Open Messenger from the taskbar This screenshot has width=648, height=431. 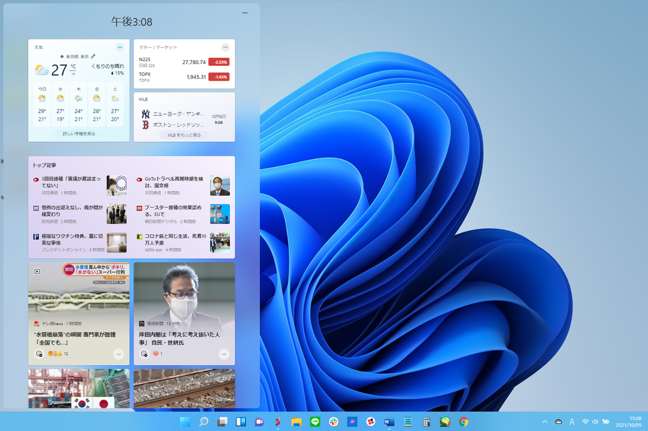tap(352, 421)
